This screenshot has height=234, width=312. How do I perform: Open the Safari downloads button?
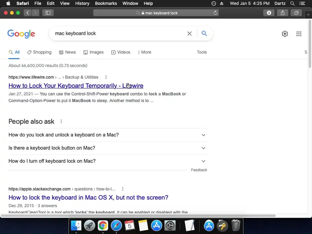point(269,13)
